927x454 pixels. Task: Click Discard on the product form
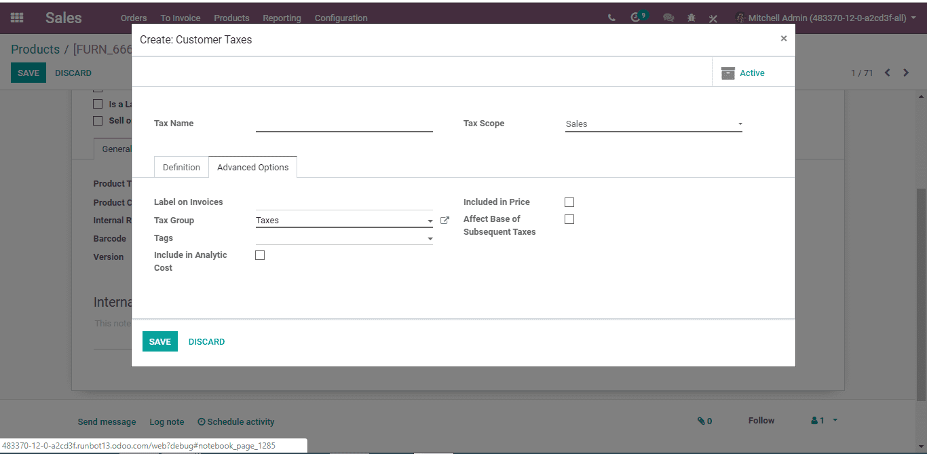click(73, 73)
